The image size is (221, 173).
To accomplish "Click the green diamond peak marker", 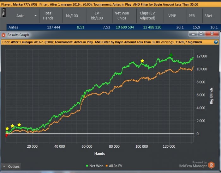I will [171, 56].
